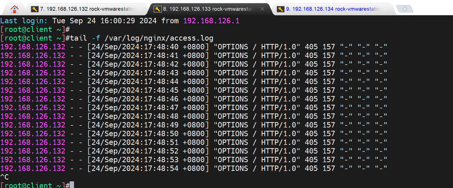This screenshot has height=188, width=453.
Task: Click the key icon on session tab 7
Action: coord(35,9)
